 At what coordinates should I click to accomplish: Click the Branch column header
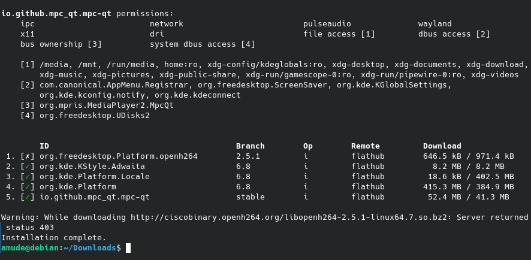250,146
